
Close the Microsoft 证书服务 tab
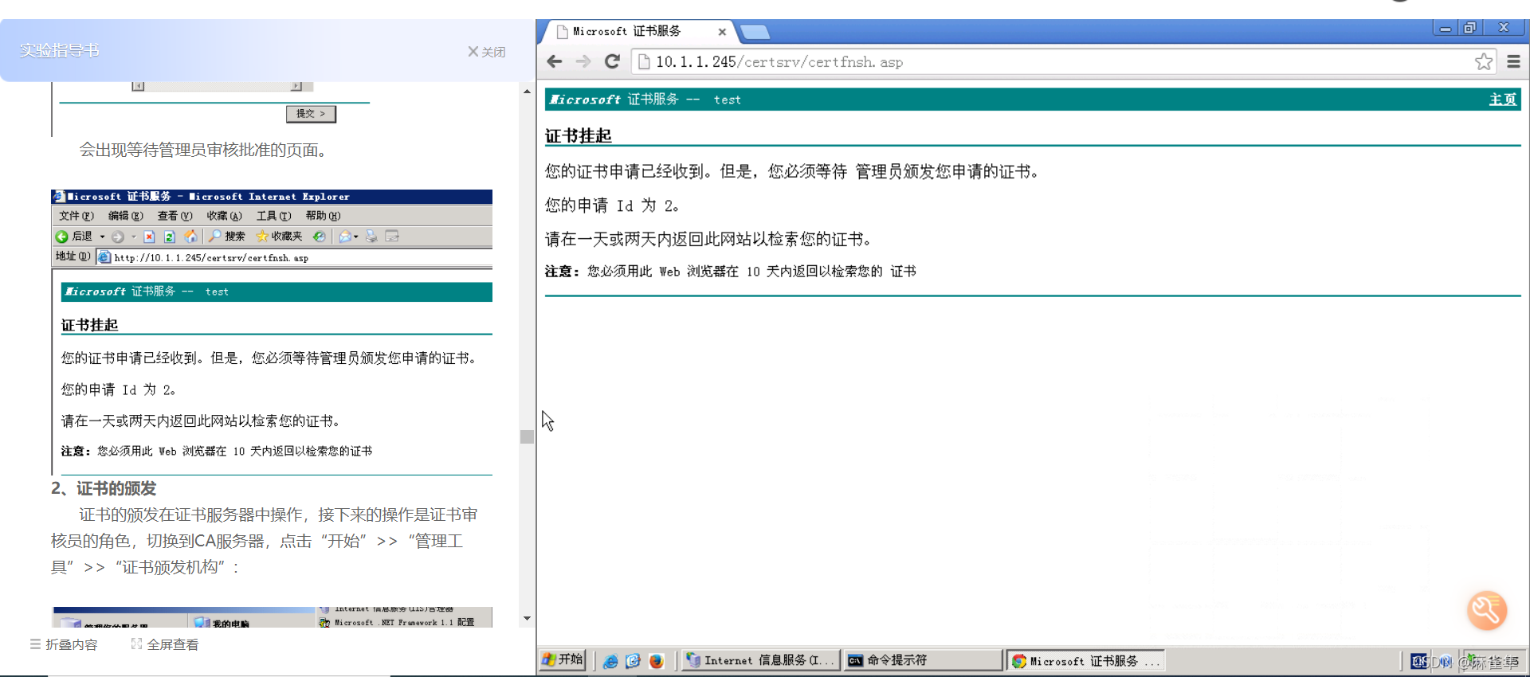(x=722, y=32)
